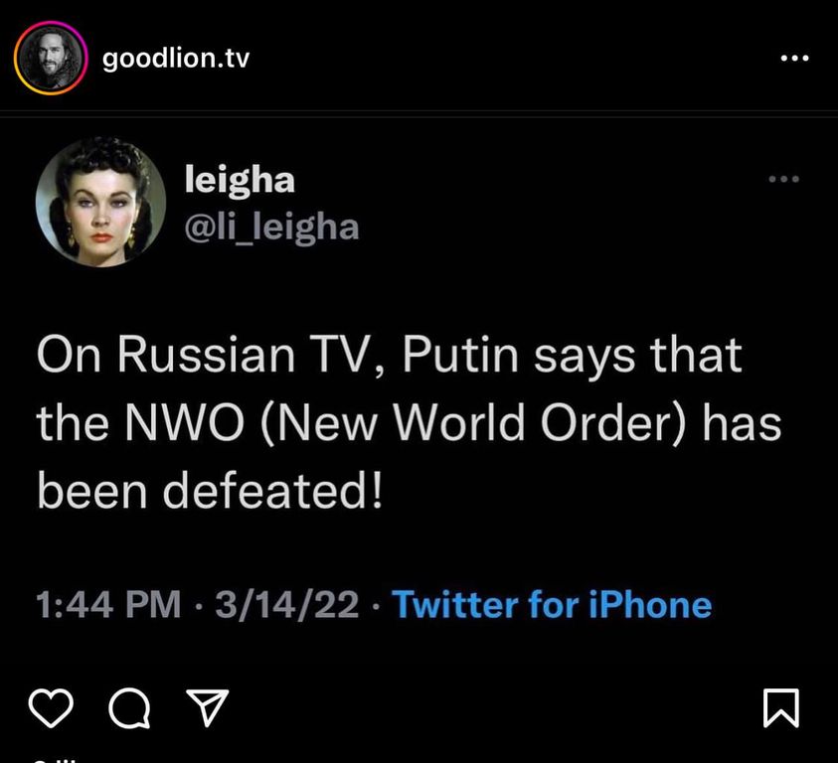Click the words been defeated!
The image size is (838, 763).
209,491
